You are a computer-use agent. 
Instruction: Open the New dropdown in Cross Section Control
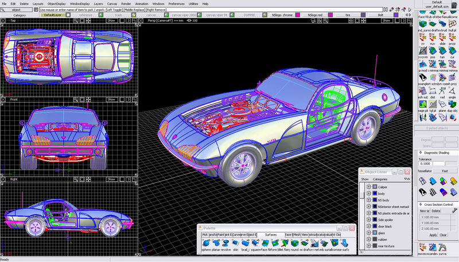tap(424, 211)
